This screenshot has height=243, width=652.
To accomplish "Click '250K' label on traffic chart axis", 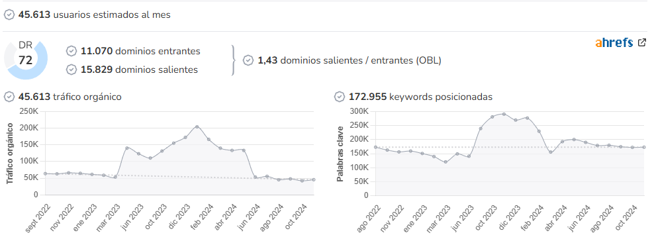I will pos(28,111).
